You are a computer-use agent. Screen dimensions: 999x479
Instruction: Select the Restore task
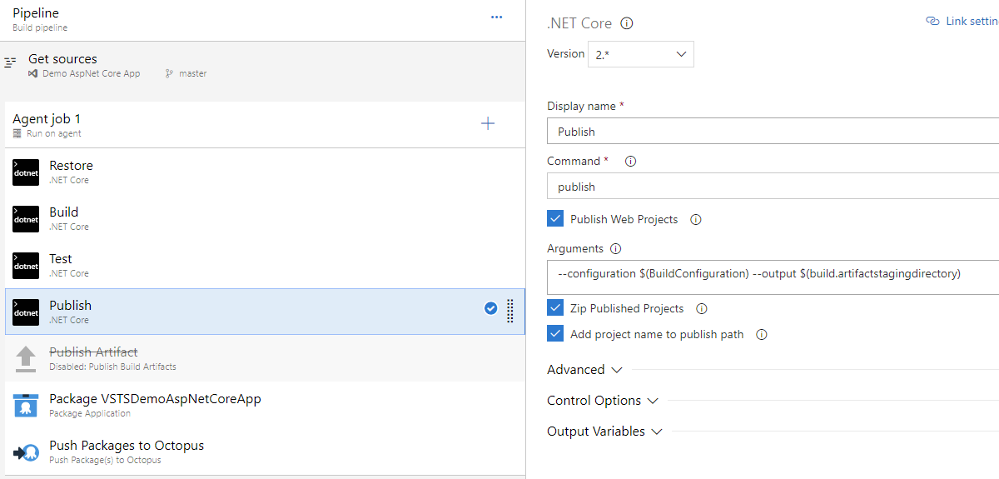(x=265, y=172)
